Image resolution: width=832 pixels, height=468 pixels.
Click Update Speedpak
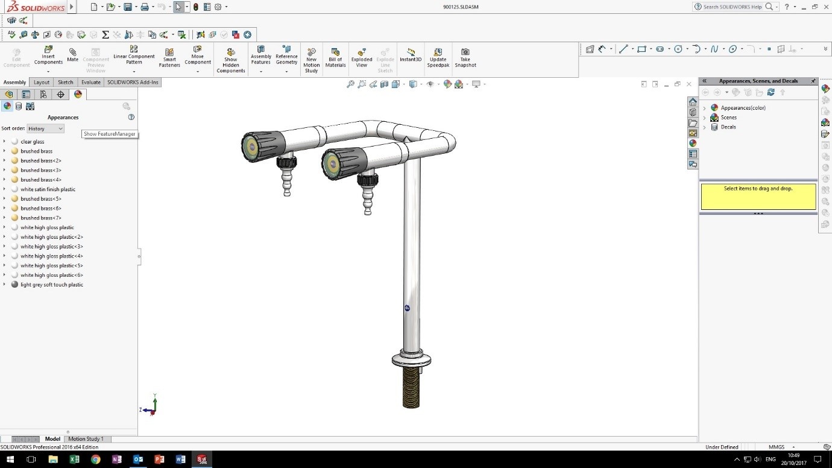438,58
